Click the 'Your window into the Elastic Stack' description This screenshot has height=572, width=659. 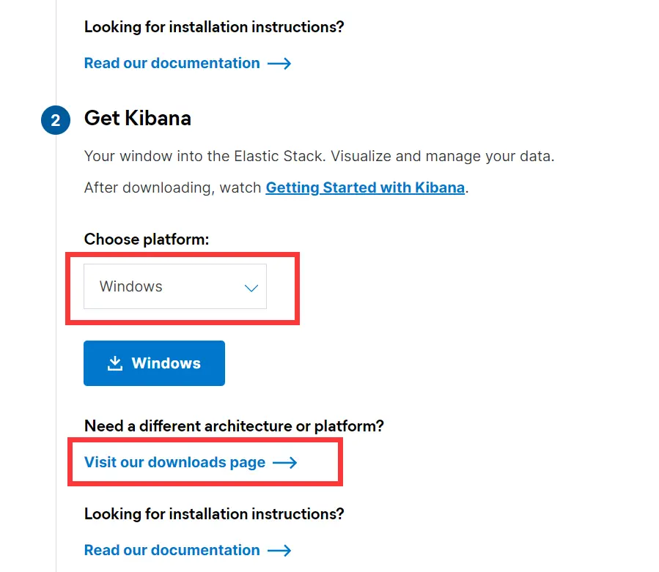coord(319,156)
